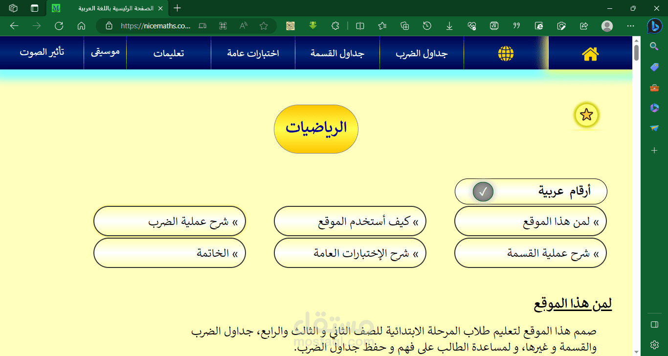The height and width of the screenshot is (356, 668).
Task: Click the لمن هذا الموقع heading text
Action: (x=573, y=304)
